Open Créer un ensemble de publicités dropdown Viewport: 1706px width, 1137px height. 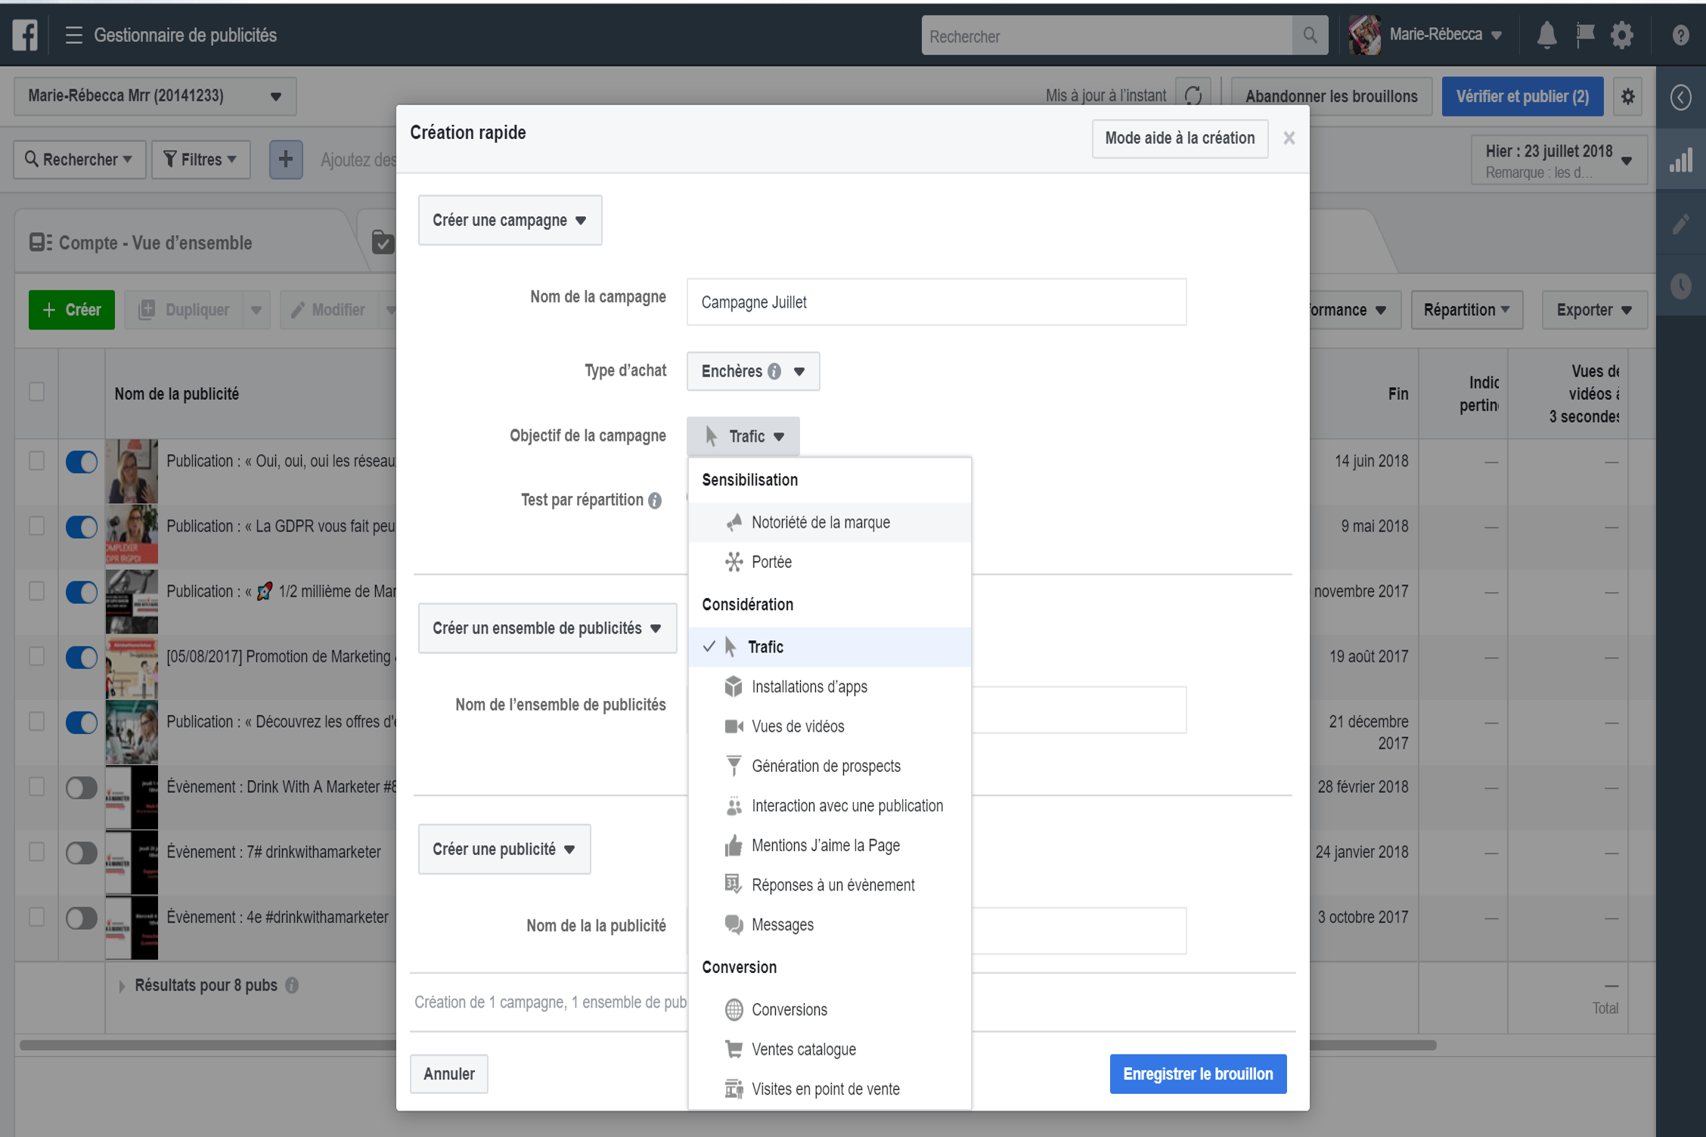547,628
